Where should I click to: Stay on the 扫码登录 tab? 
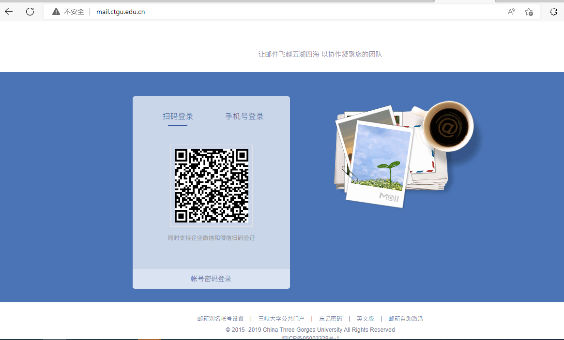click(x=178, y=116)
